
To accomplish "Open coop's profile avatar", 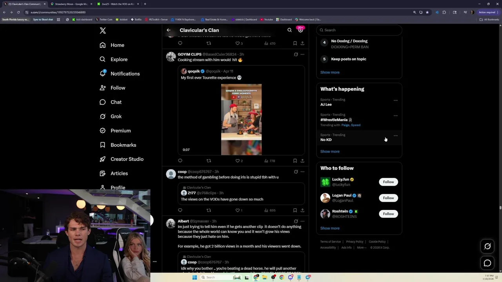I will pyautogui.click(x=171, y=174).
